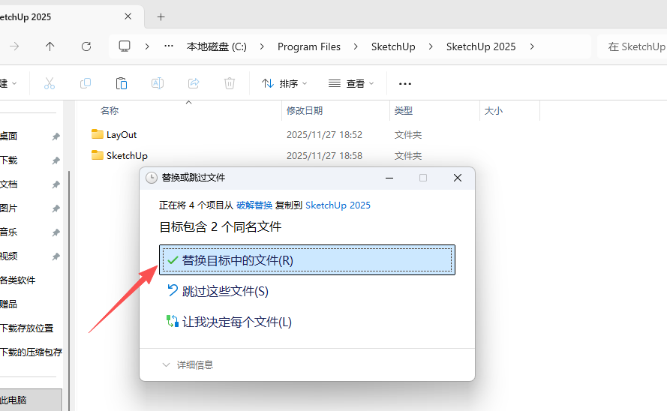Open 赠品 in the sidebar

pyautogui.click(x=8, y=304)
